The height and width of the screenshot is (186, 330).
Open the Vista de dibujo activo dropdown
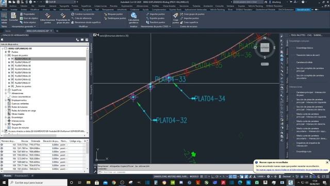point(44,44)
